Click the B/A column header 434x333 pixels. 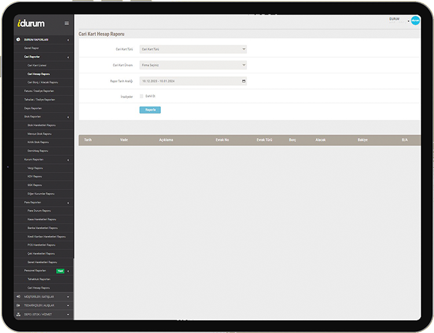click(x=404, y=140)
